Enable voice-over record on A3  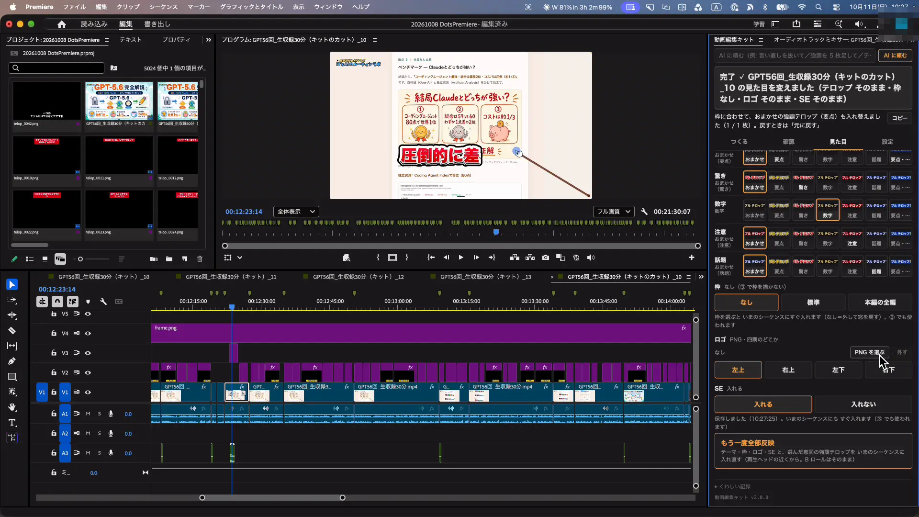pyautogui.click(x=111, y=453)
